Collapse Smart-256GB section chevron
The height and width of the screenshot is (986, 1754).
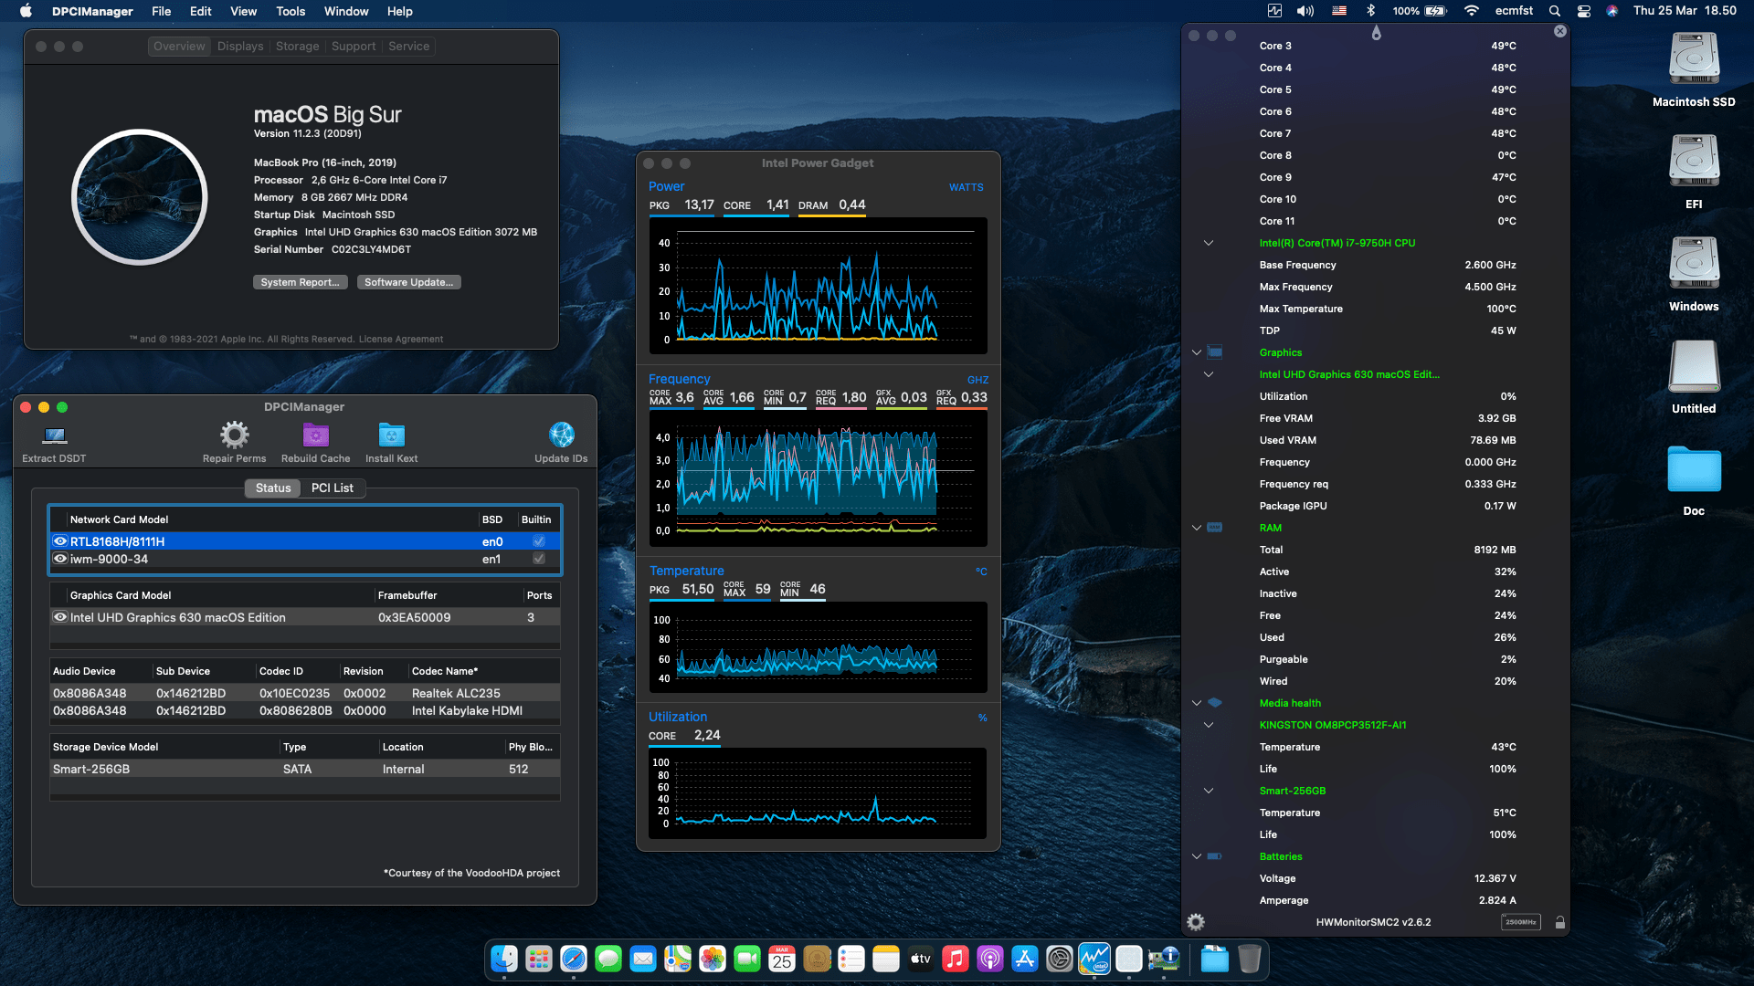pyautogui.click(x=1209, y=791)
